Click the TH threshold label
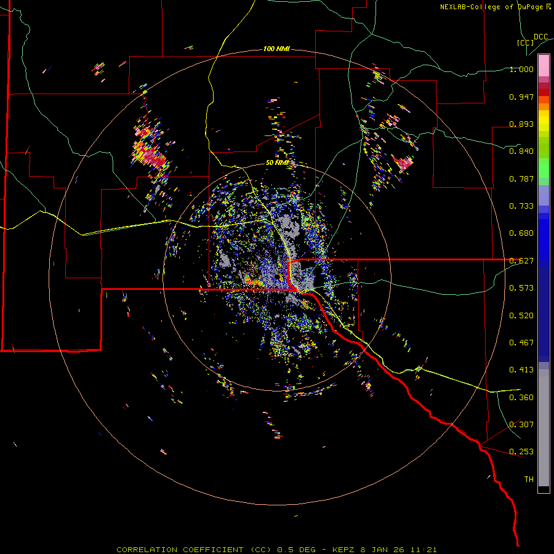Viewport: 554px width, 554px height. pos(529,480)
